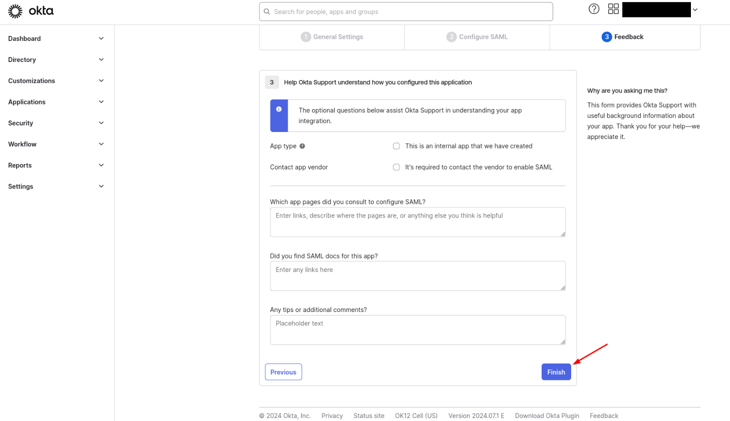Click the App type help tooltip icon
Image resolution: width=730 pixels, height=421 pixels.
302,146
